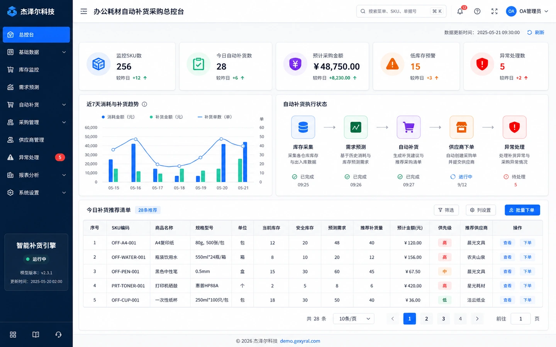This screenshot has height=347, width=556.
Task: Toggle 消耗金额 series in chart legend
Action: 118,117
